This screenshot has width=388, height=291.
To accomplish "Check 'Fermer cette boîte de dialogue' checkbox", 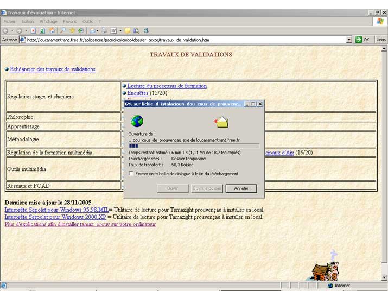I will tap(131, 174).
